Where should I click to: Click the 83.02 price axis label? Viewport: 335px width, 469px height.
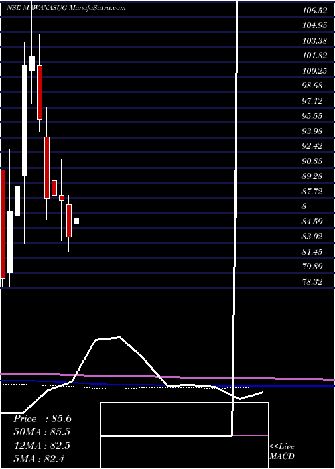pos(313,237)
